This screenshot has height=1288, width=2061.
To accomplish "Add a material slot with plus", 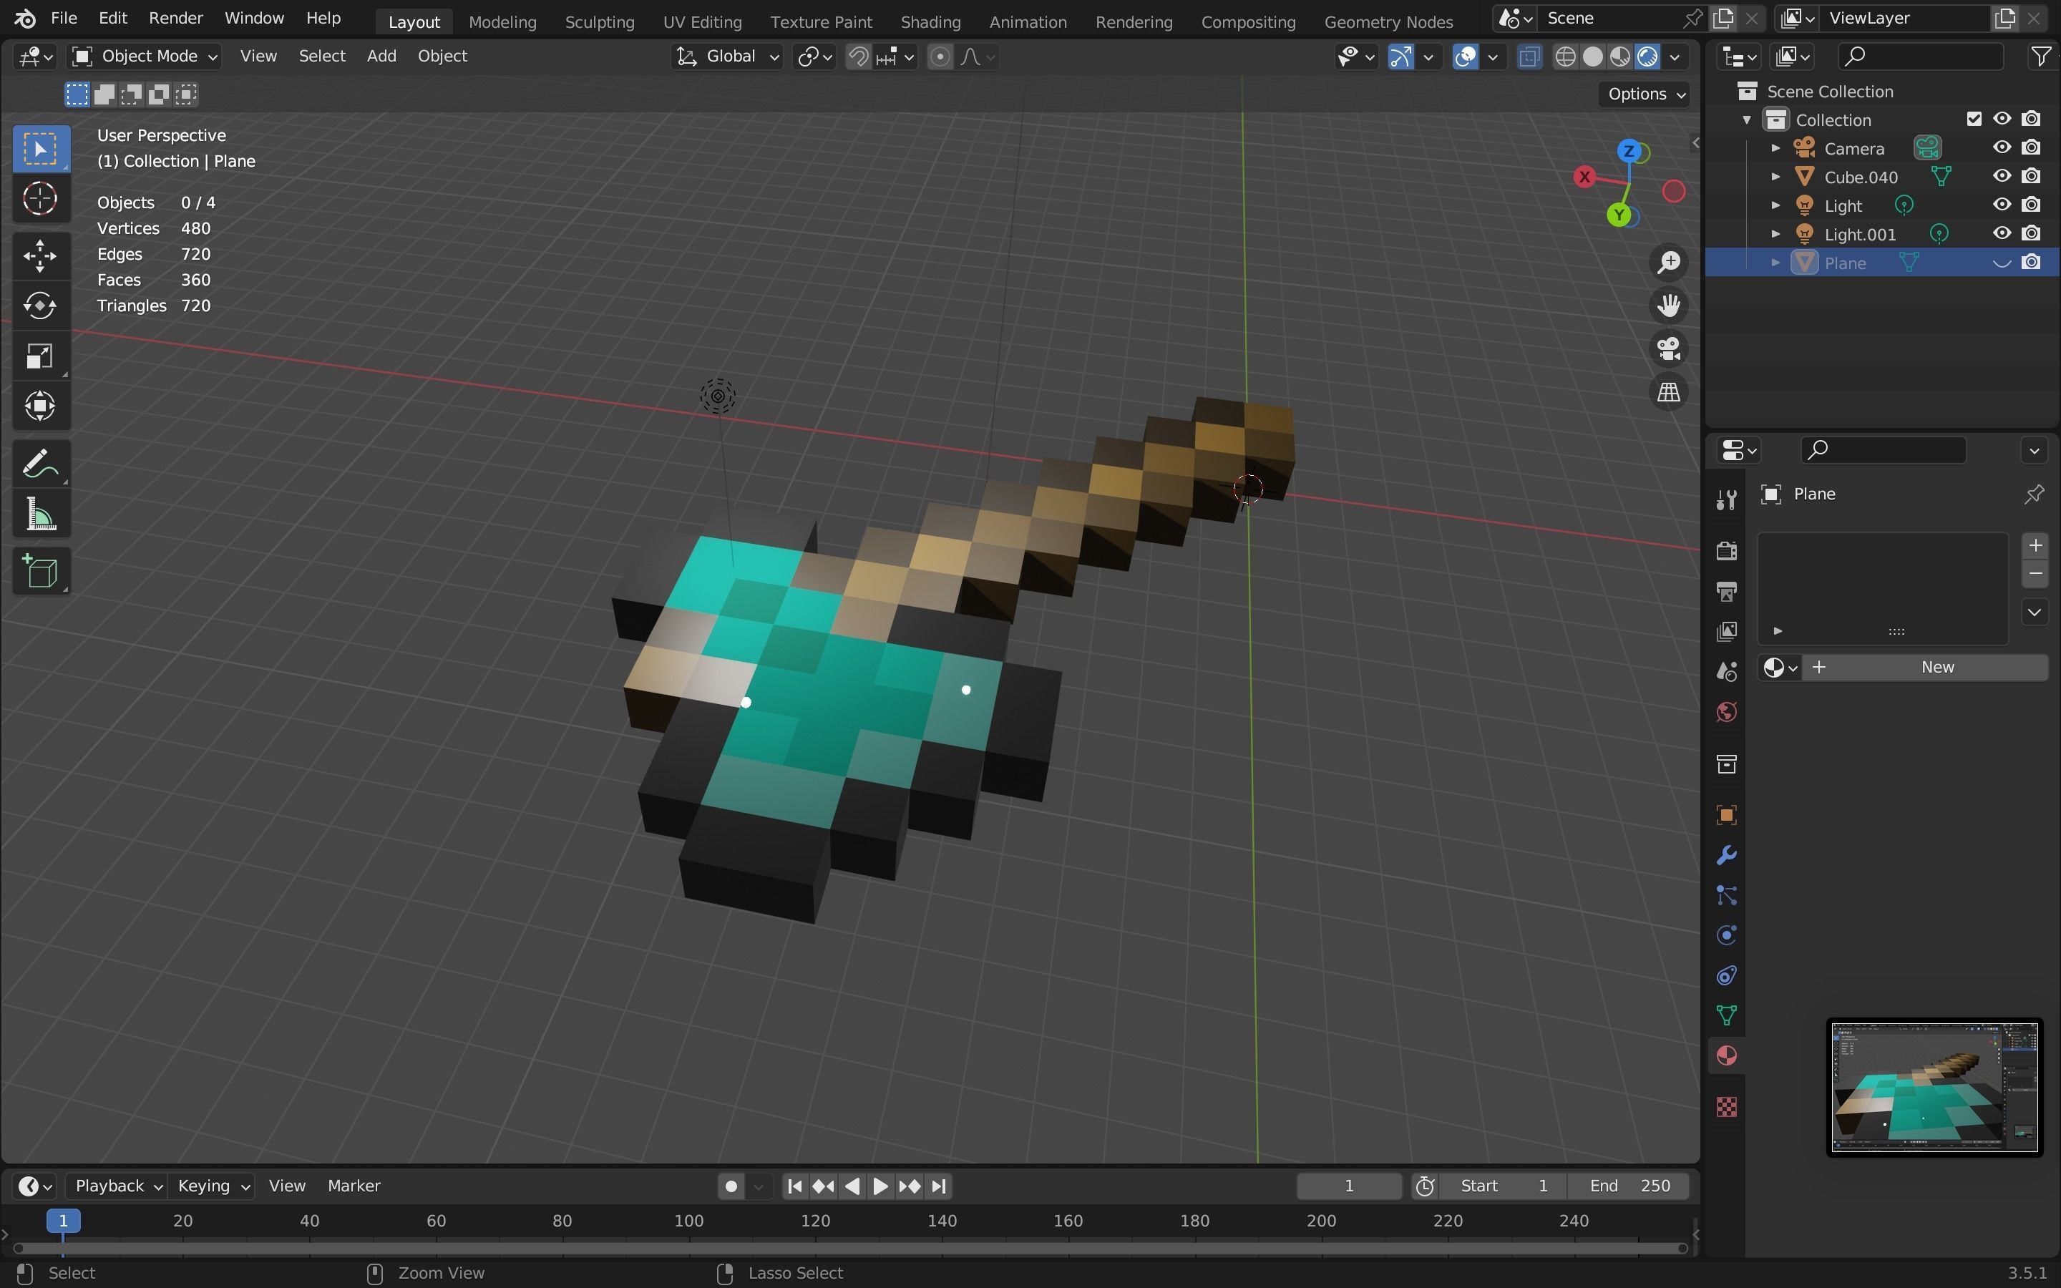I will point(2035,545).
